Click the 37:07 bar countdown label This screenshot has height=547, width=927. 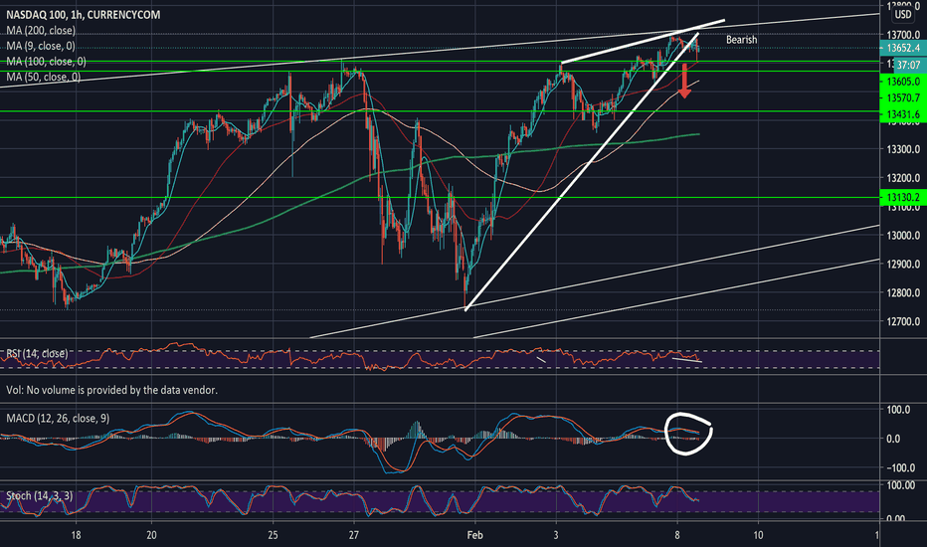[907, 65]
